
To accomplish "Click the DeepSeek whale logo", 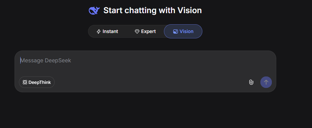I will (94, 10).
